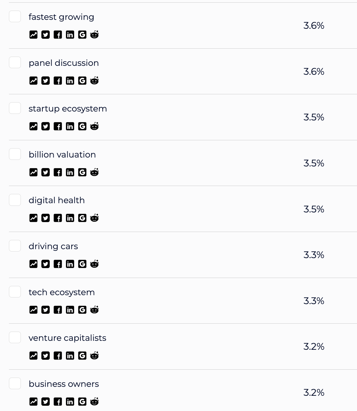Open trends chart for tech ecosystem

(x=33, y=310)
